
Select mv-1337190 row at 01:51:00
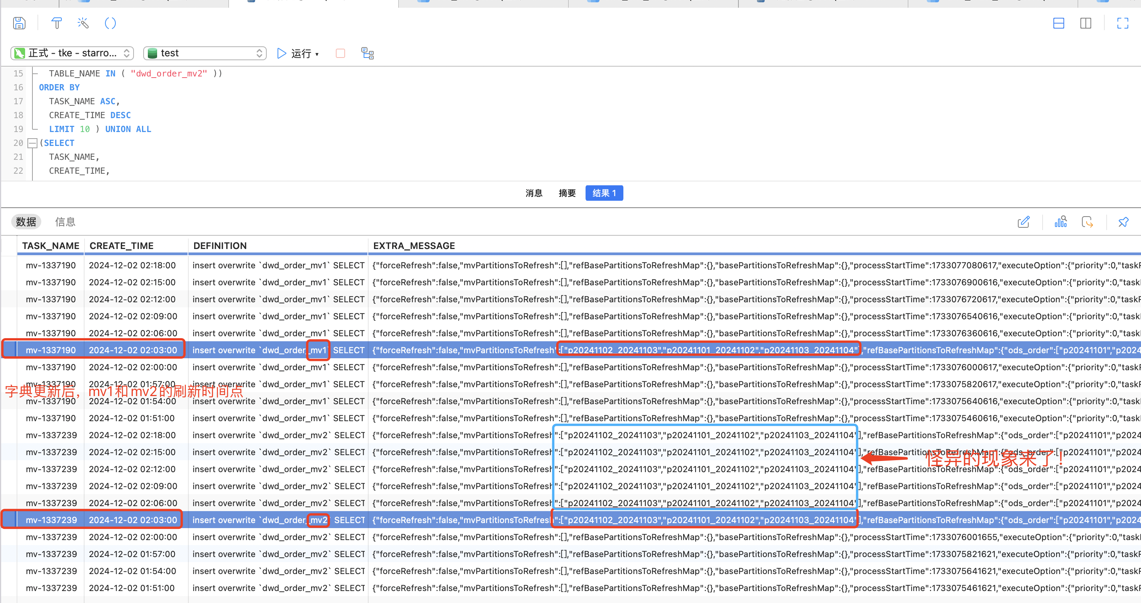tap(570, 418)
